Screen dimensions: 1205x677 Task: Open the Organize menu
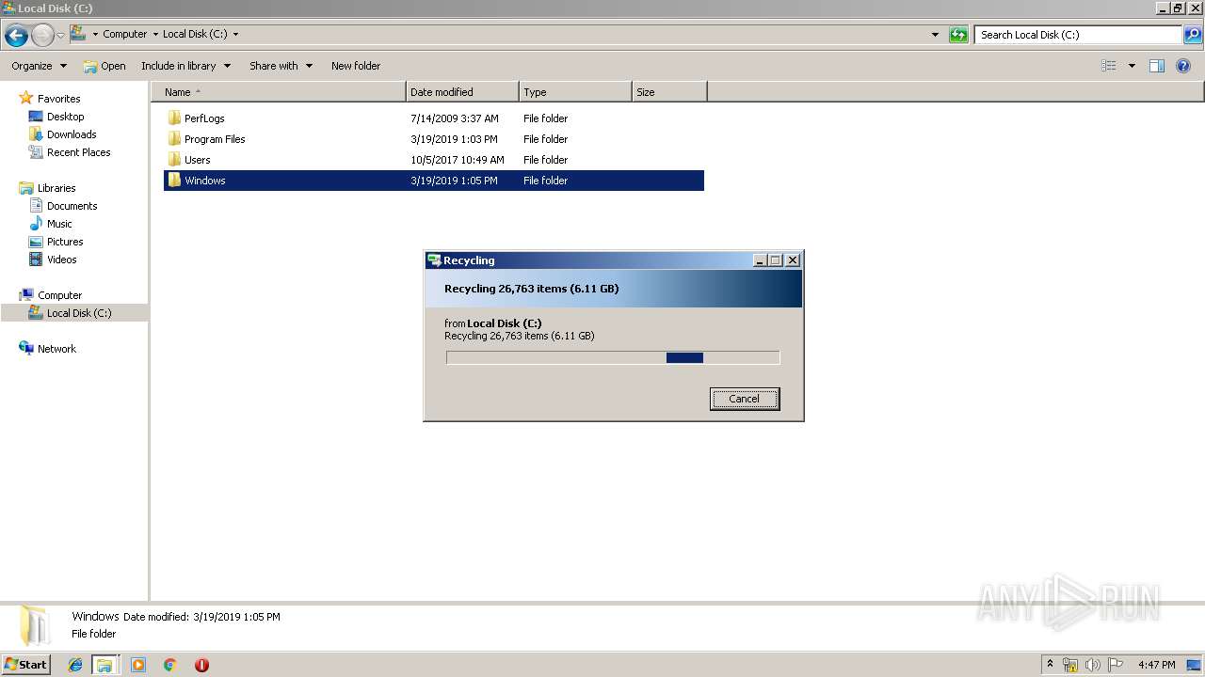coord(39,66)
